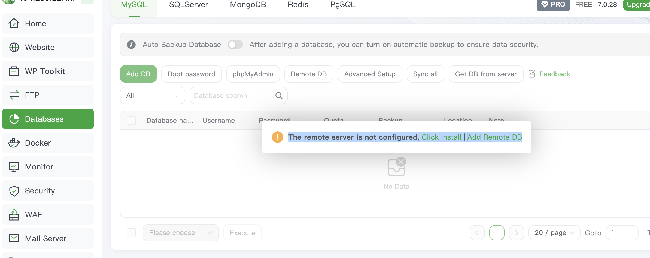Switch to the Redis tab
Viewport: 650px width, 258px height.
298,5
